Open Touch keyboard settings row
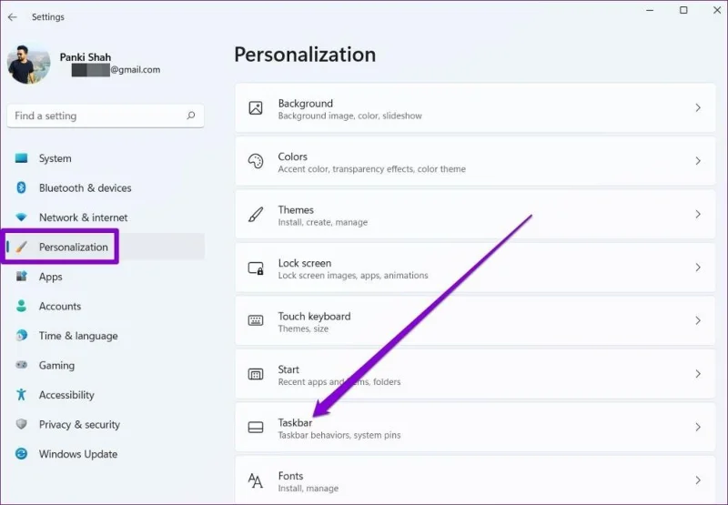 [x=475, y=320]
